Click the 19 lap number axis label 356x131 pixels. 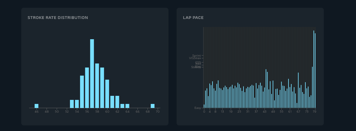231,112
